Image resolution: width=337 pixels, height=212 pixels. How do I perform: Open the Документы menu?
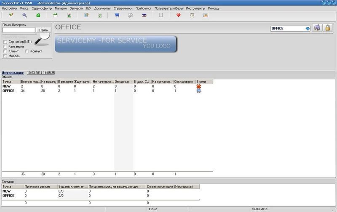pyautogui.click(x=102, y=8)
